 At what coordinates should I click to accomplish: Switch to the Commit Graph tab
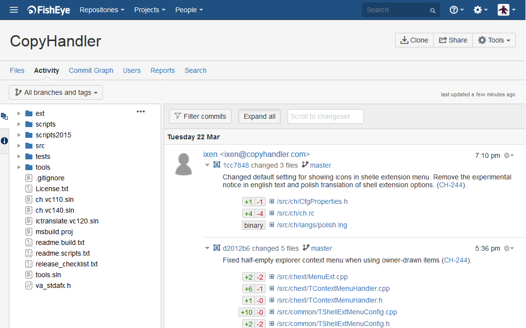click(91, 70)
